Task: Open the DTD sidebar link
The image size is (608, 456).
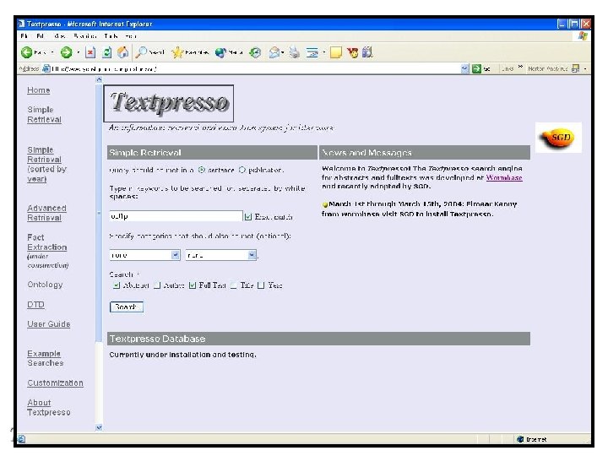Action: pyautogui.click(x=35, y=304)
